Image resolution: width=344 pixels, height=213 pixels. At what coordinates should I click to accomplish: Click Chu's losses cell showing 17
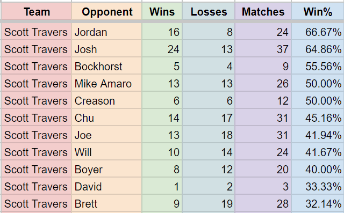coord(209,118)
